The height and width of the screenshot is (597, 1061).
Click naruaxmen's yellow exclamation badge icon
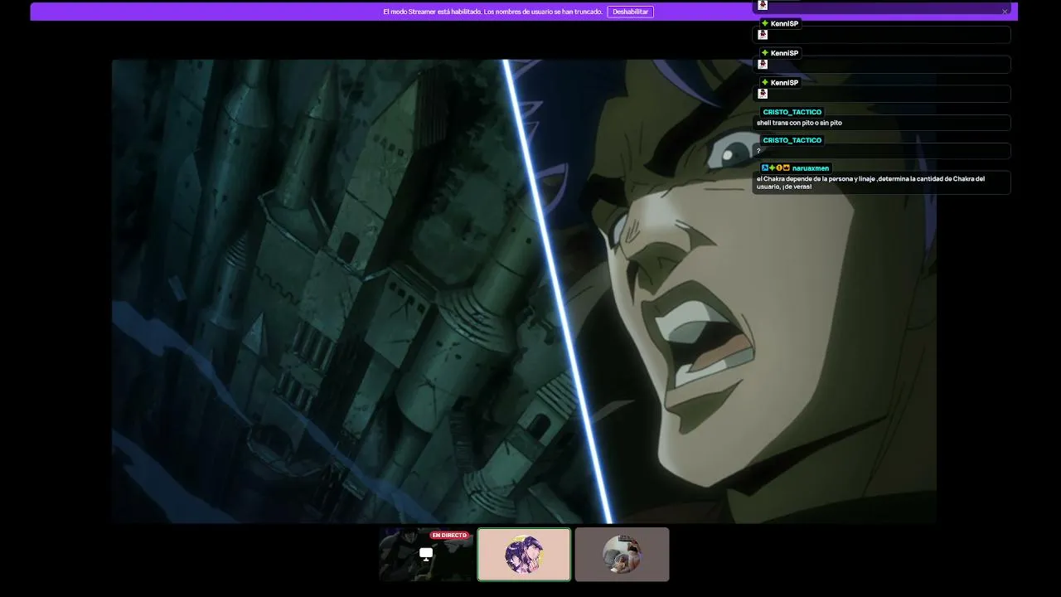779,168
